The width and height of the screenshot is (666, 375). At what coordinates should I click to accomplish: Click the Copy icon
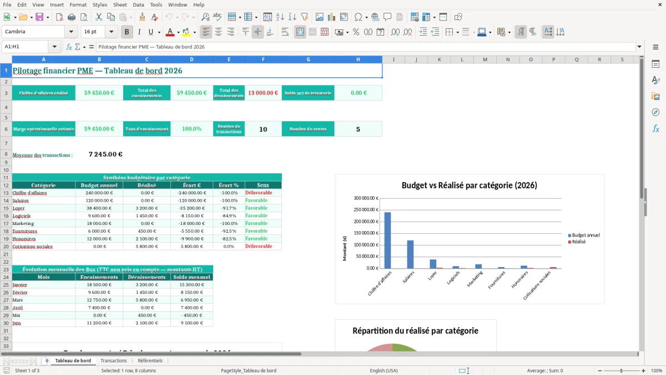[x=110, y=17]
